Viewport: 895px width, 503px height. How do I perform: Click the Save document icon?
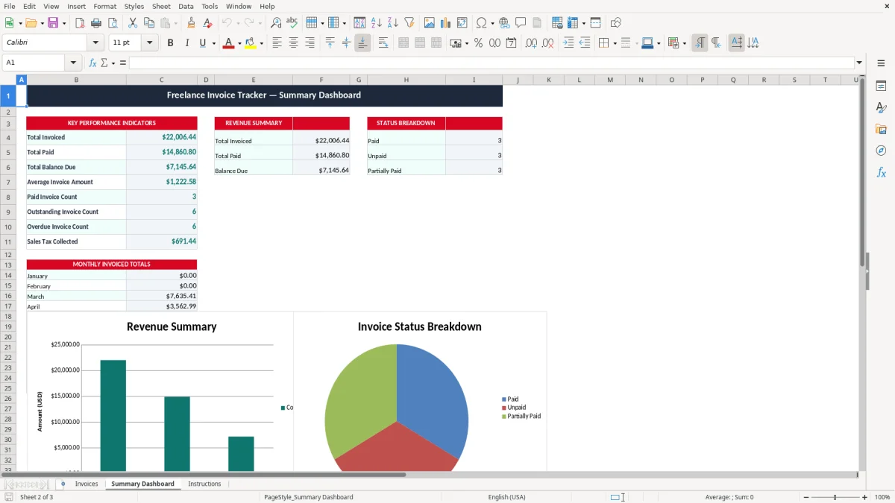click(x=53, y=23)
